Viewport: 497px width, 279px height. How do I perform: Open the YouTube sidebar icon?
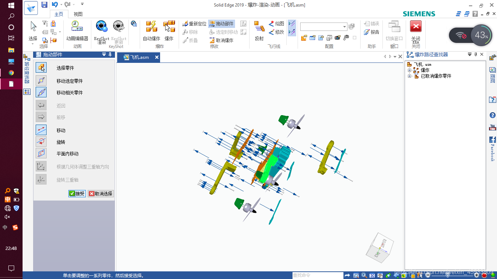tap(493, 128)
